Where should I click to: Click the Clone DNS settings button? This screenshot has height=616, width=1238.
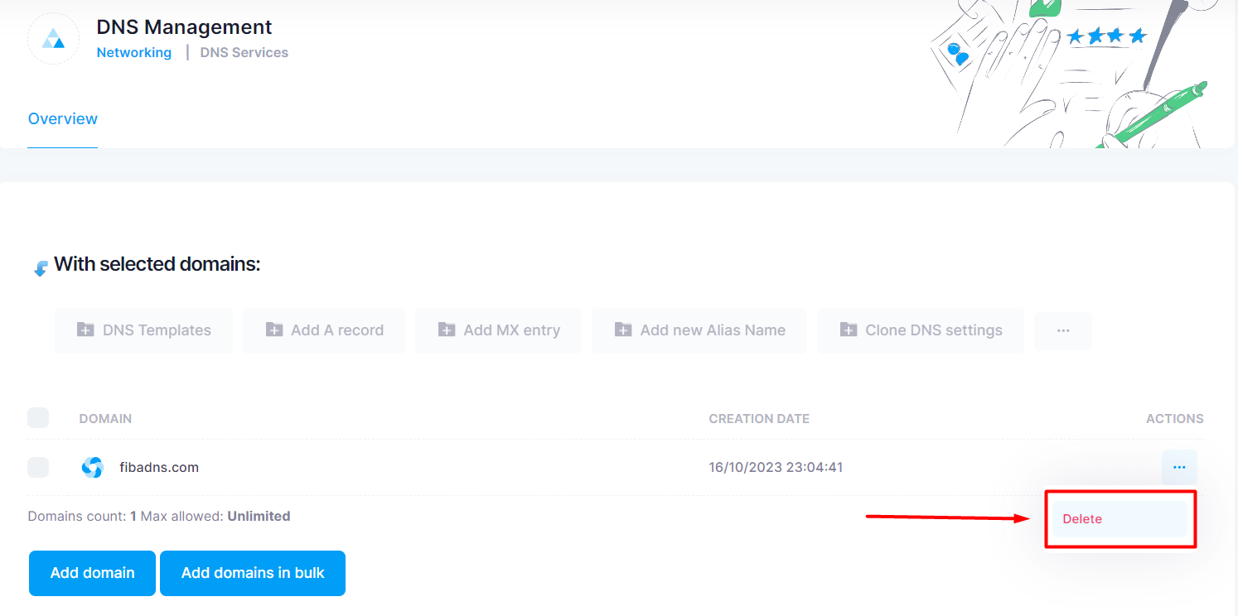(x=921, y=330)
